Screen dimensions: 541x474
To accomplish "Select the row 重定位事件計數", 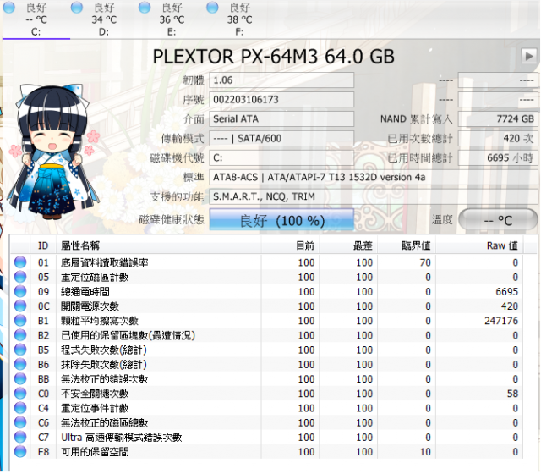I will pyautogui.click(x=266, y=408).
